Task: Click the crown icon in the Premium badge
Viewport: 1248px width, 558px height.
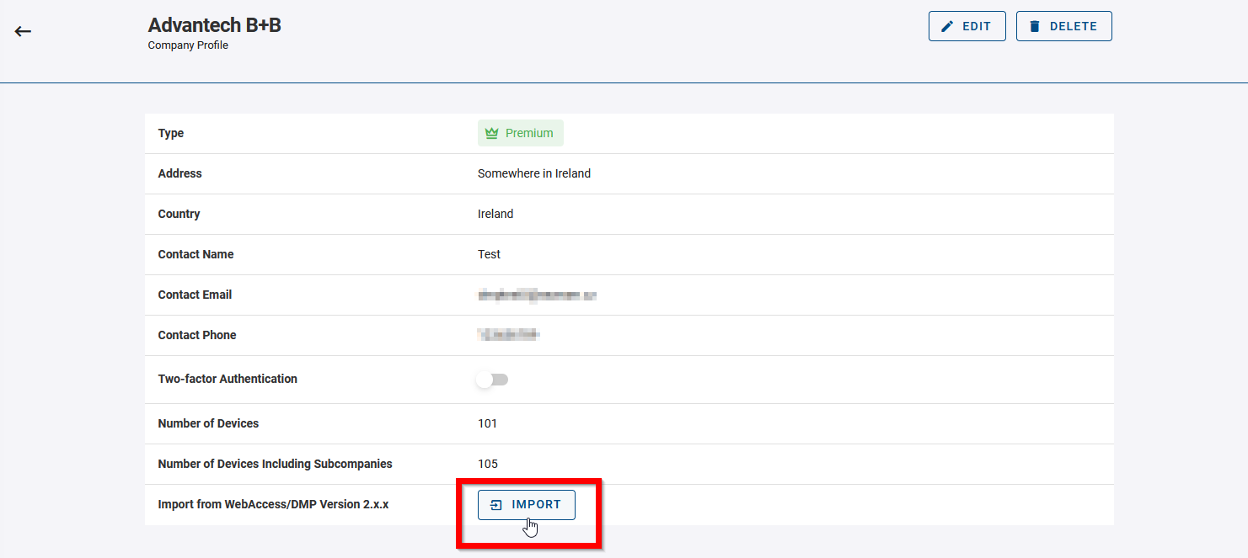Action: click(x=492, y=133)
